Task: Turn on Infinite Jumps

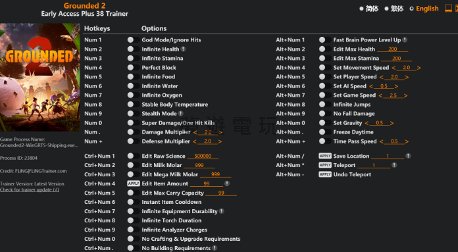Action: (325, 104)
